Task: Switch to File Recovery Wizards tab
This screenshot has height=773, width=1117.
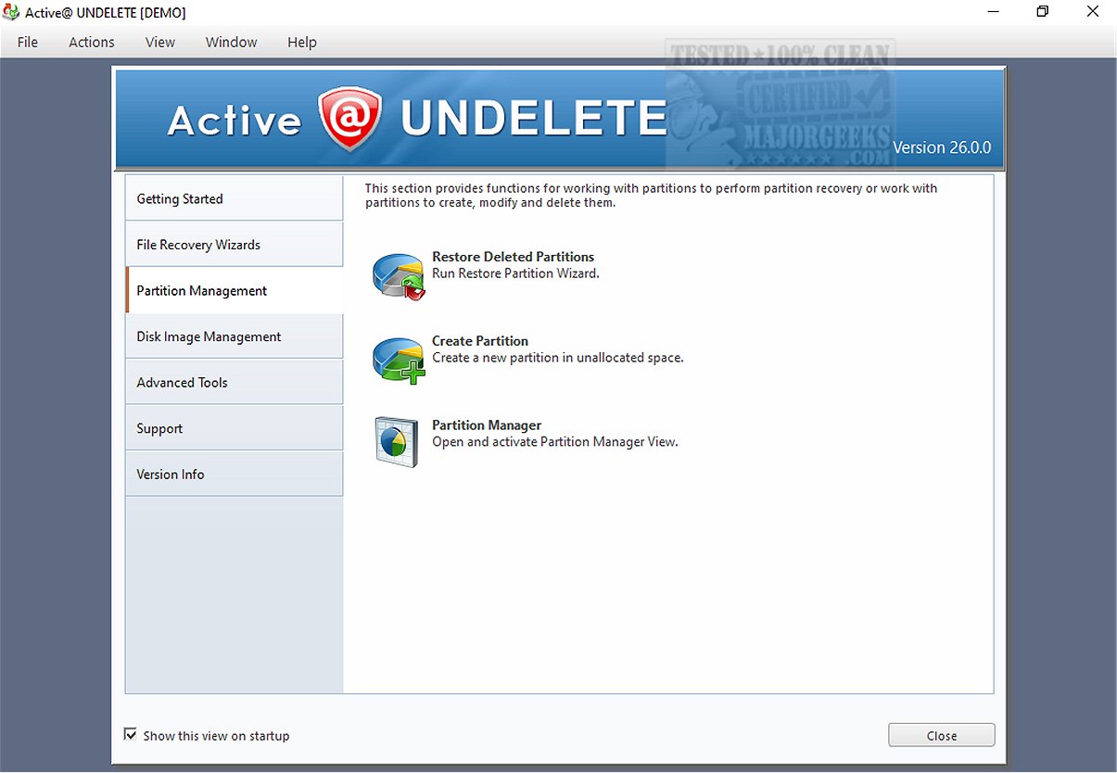Action: pyautogui.click(x=235, y=245)
